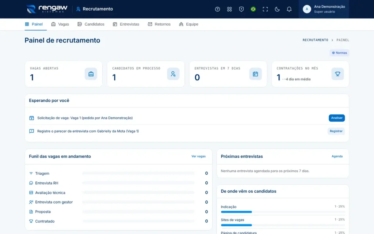
Task: Click the Proposta document icon
Action: click(x=31, y=212)
